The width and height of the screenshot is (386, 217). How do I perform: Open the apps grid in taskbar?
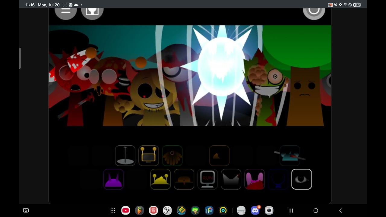tap(113, 211)
